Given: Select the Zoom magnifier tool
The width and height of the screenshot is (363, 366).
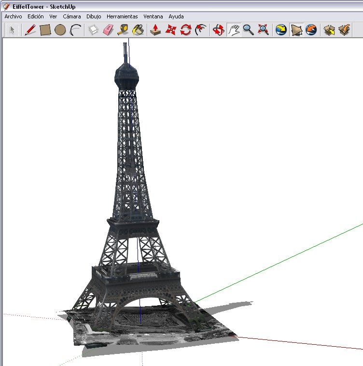Looking at the screenshot, I should point(248,30).
